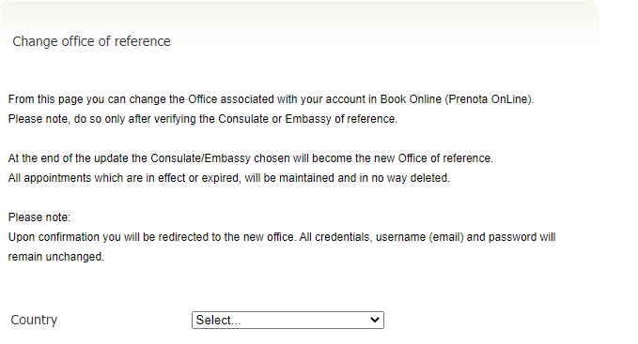Click 'Please note, do so only after' sentence

(203, 119)
